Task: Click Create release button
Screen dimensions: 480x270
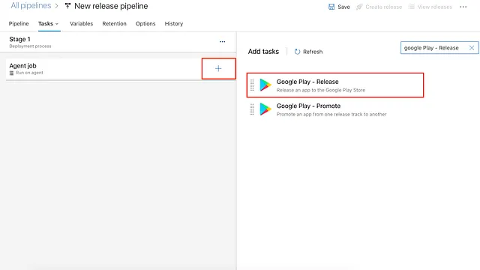Action: click(379, 7)
